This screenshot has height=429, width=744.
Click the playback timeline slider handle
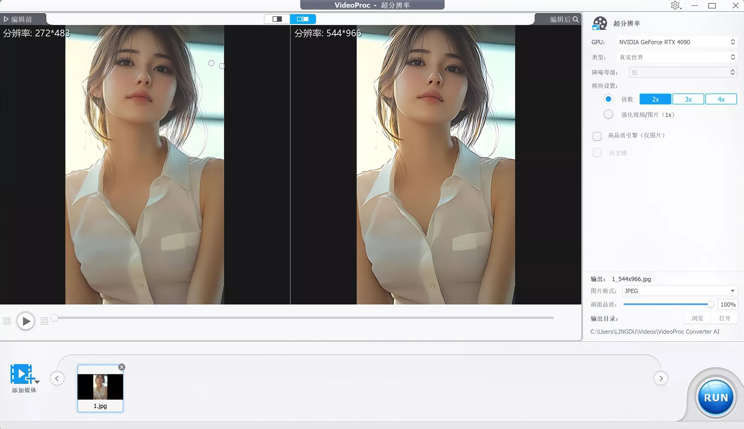tap(54, 318)
